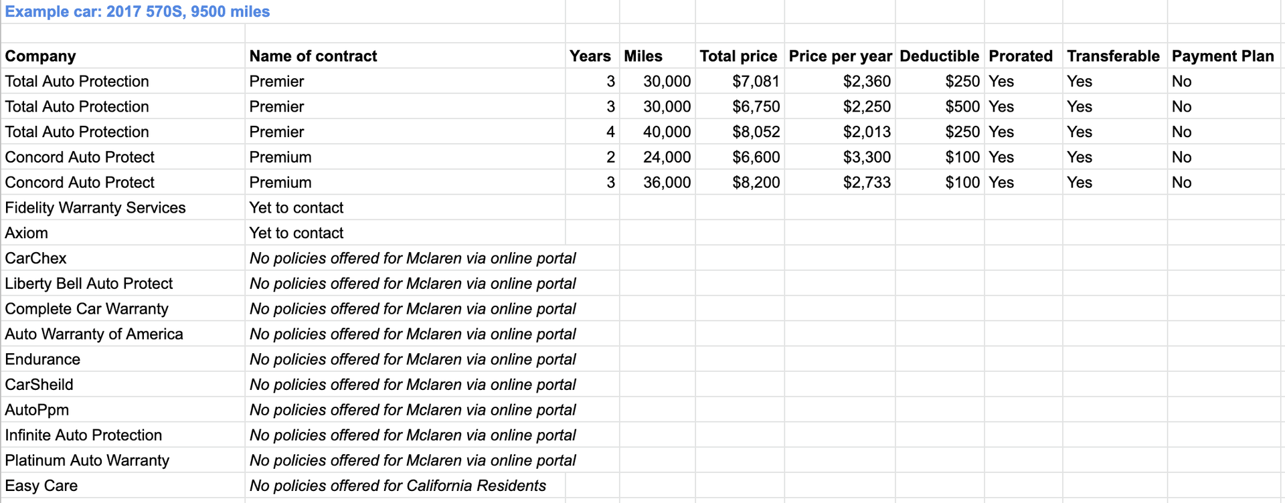Click the Transferable column header
Screen dimensions: 1285x503
click(x=1114, y=56)
